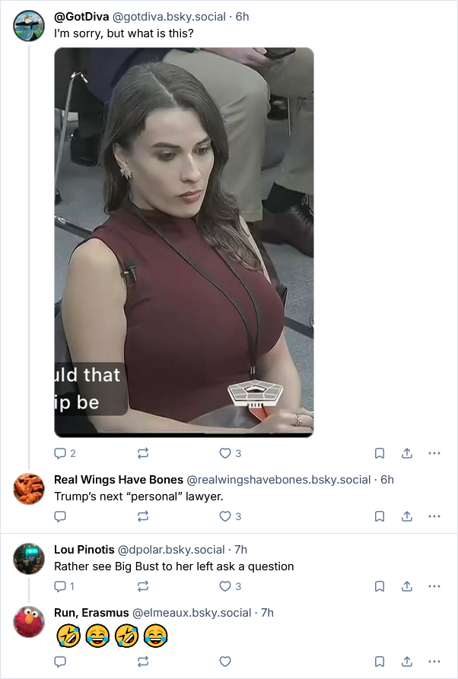
Task: Repost the Lou Pinotis comment
Action: pyautogui.click(x=142, y=586)
